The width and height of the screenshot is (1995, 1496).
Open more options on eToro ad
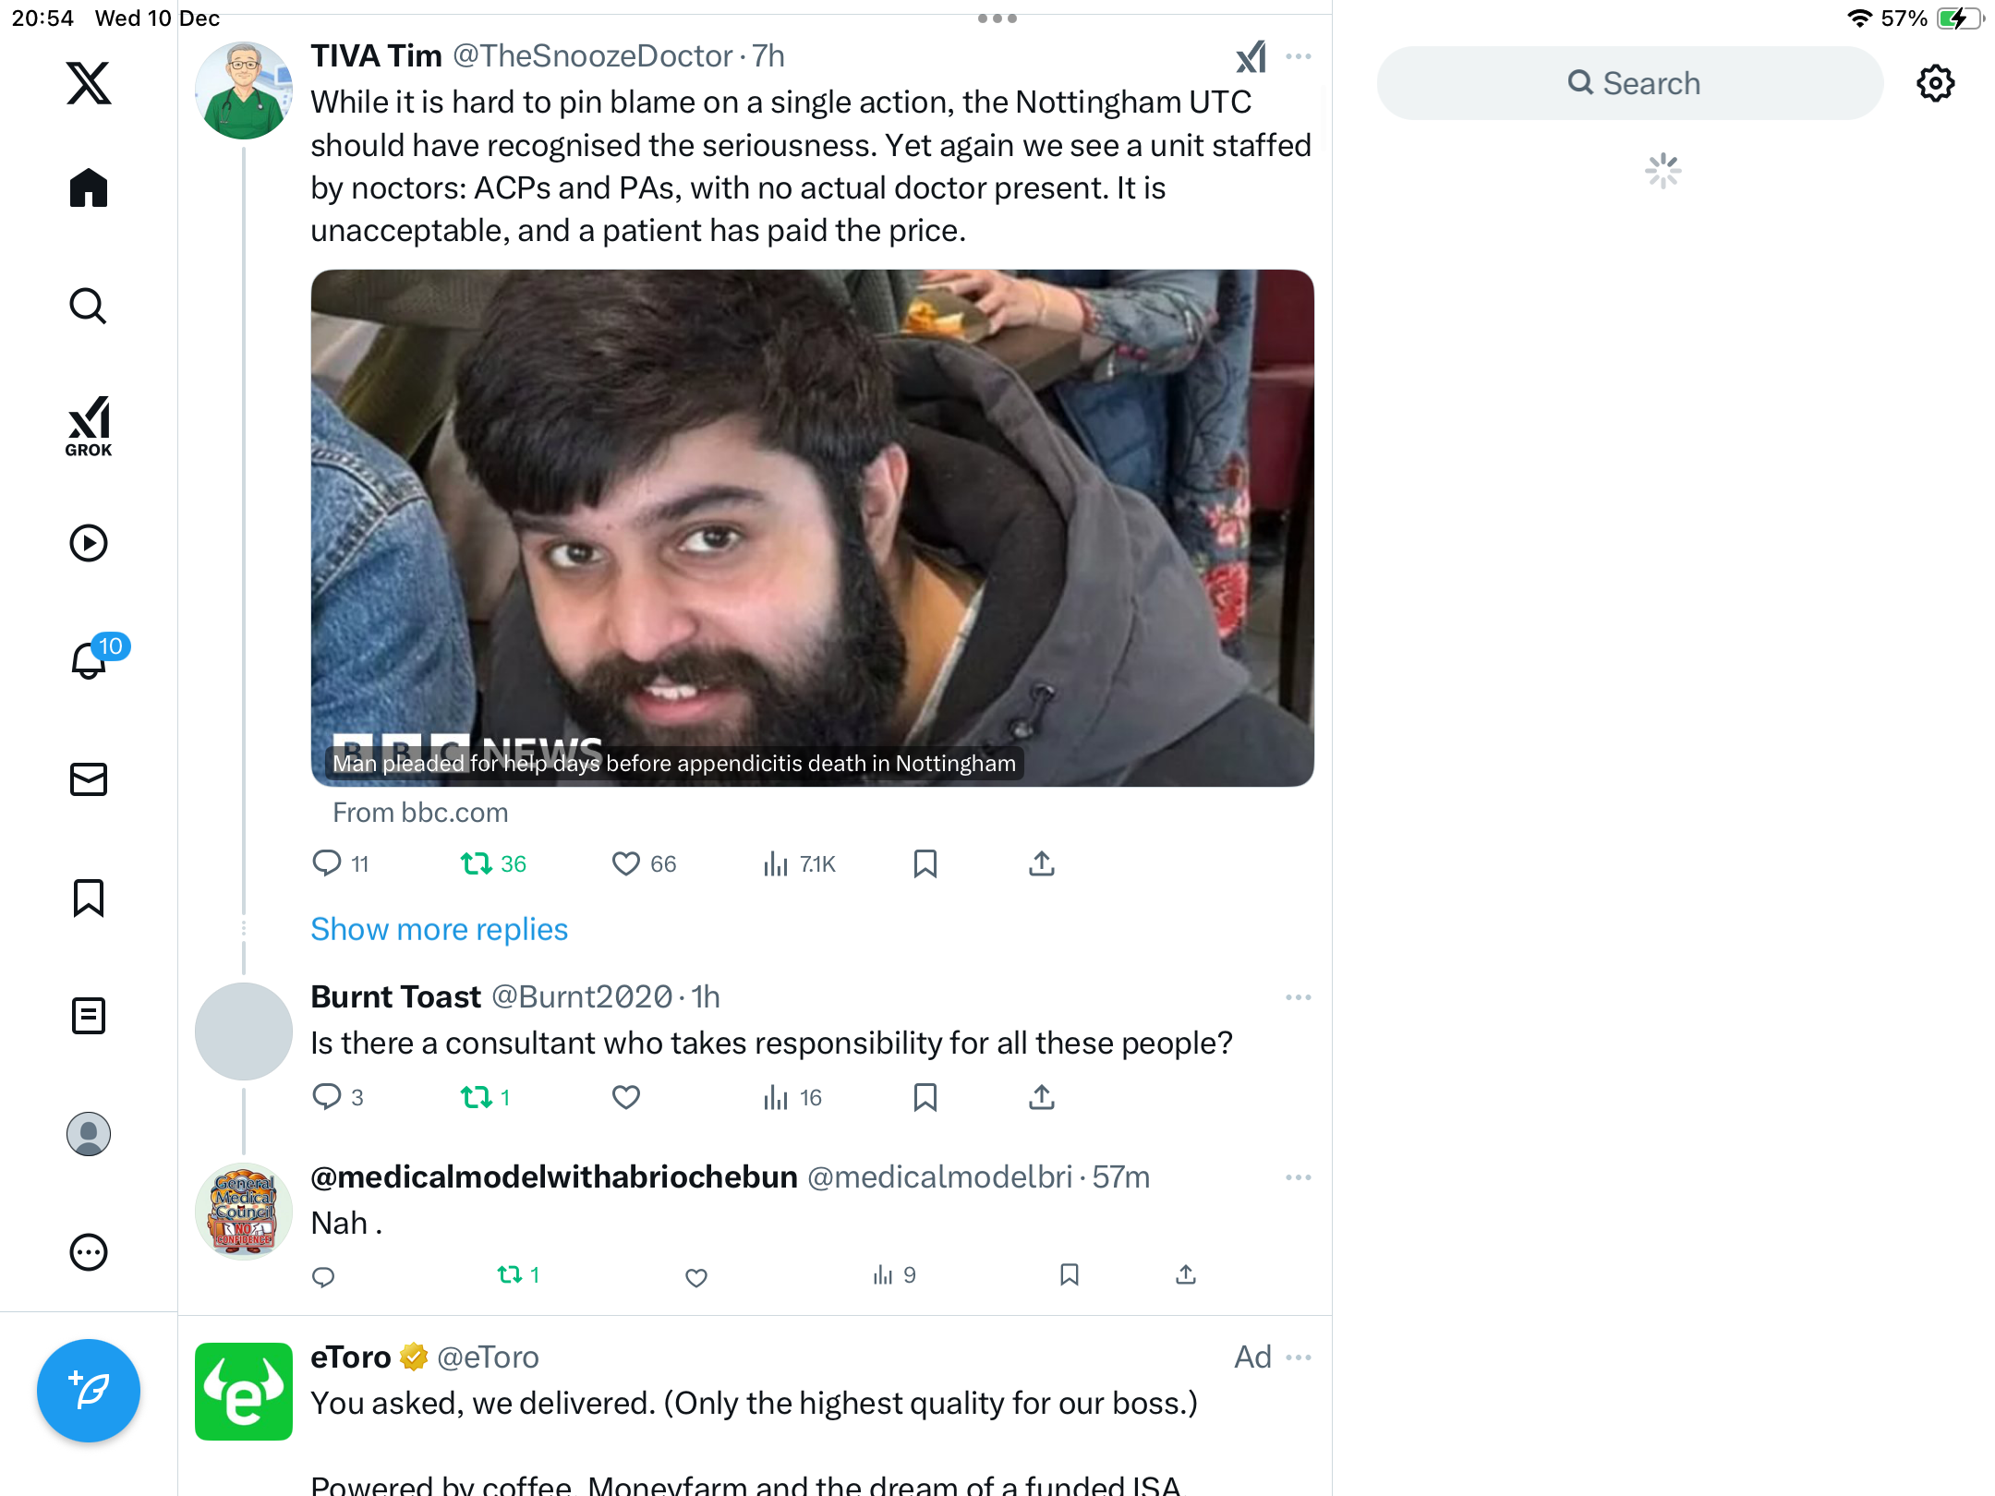coord(1299,1357)
